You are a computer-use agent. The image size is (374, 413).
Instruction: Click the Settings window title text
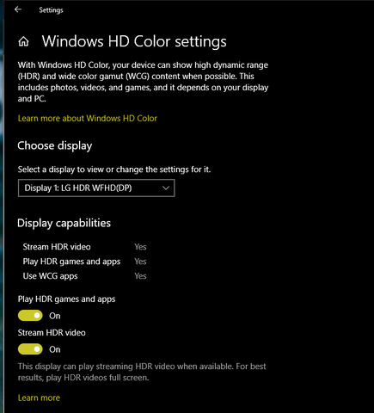[x=51, y=10]
